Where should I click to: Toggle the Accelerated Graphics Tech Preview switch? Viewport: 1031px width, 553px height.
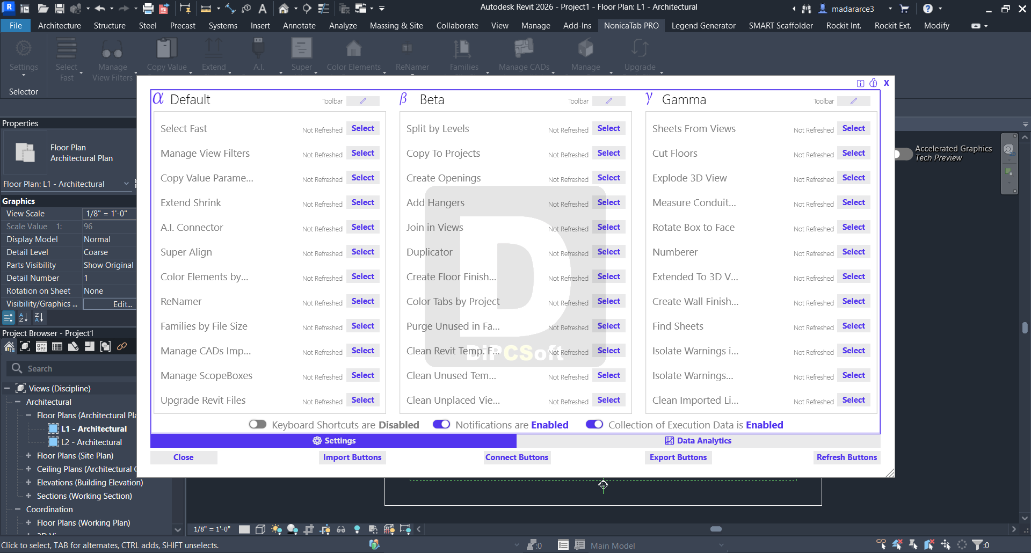[903, 154]
